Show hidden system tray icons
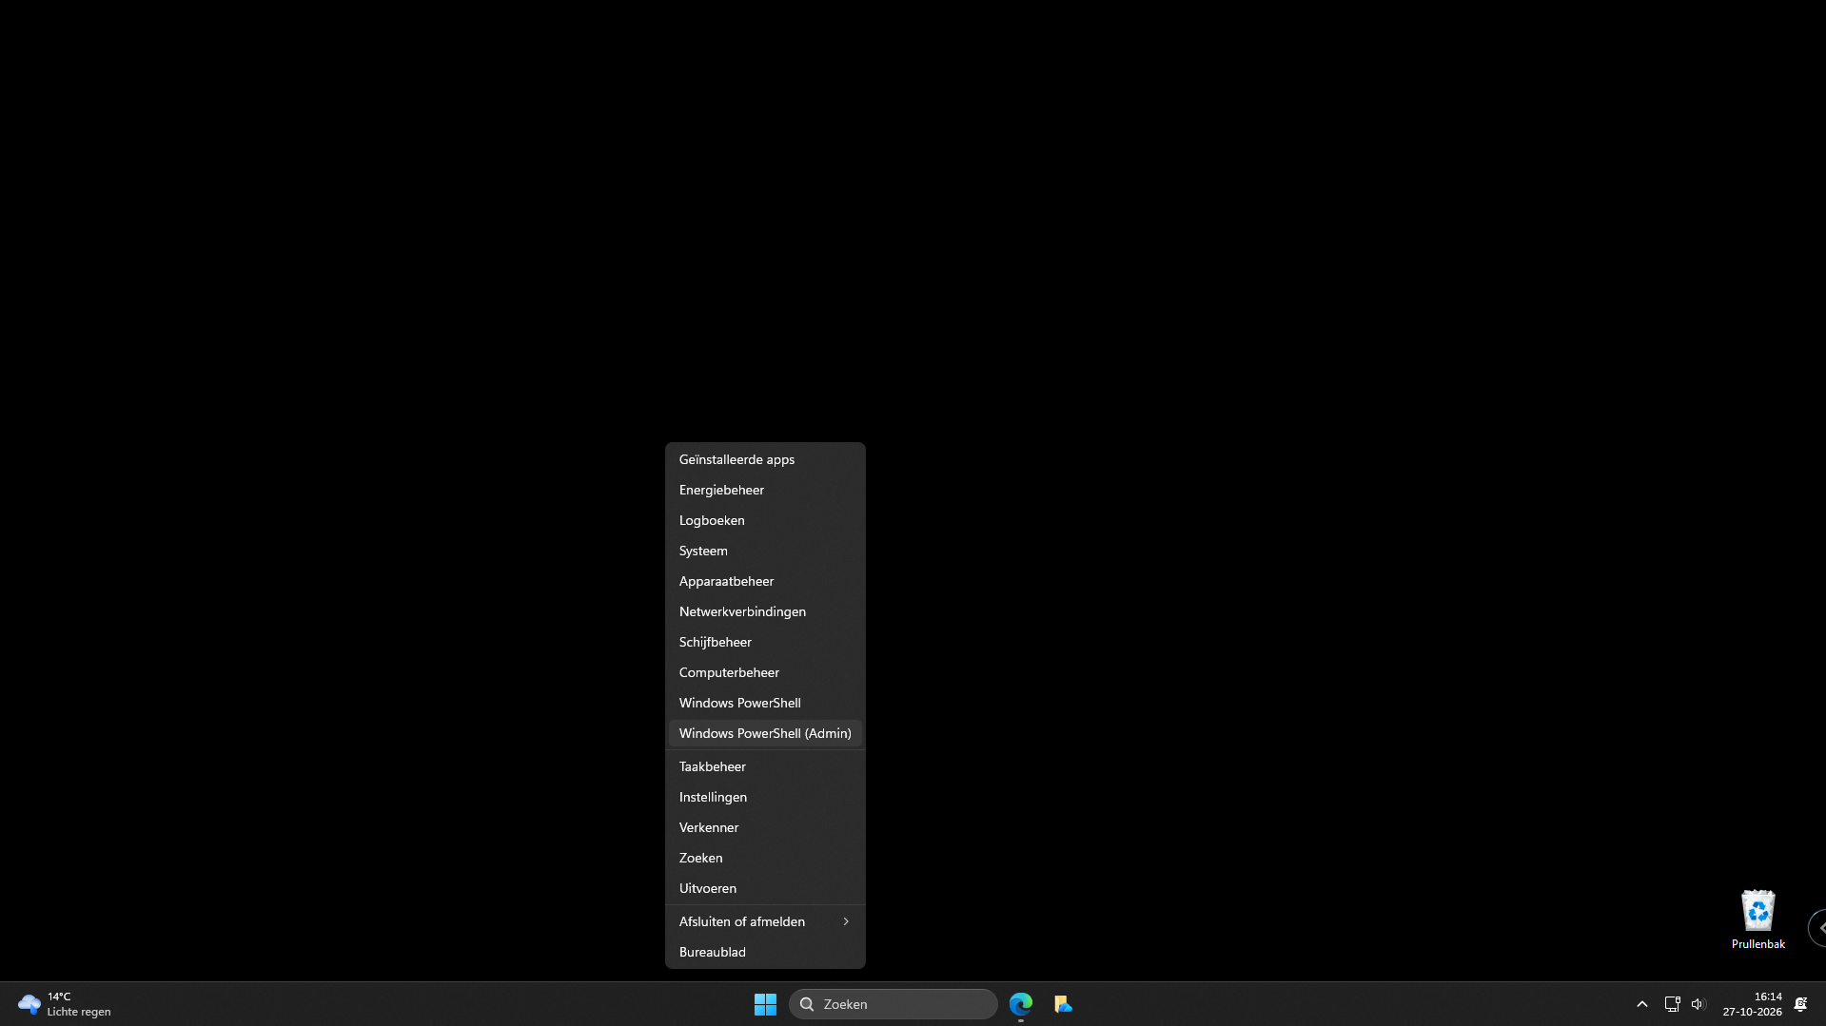Image resolution: width=1826 pixels, height=1026 pixels. (1641, 1004)
